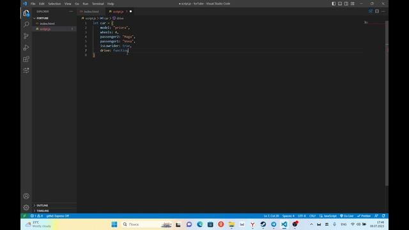Open the sixth activity bar icon below Extensions
Screen dimensions: 409x230
click(26, 70)
